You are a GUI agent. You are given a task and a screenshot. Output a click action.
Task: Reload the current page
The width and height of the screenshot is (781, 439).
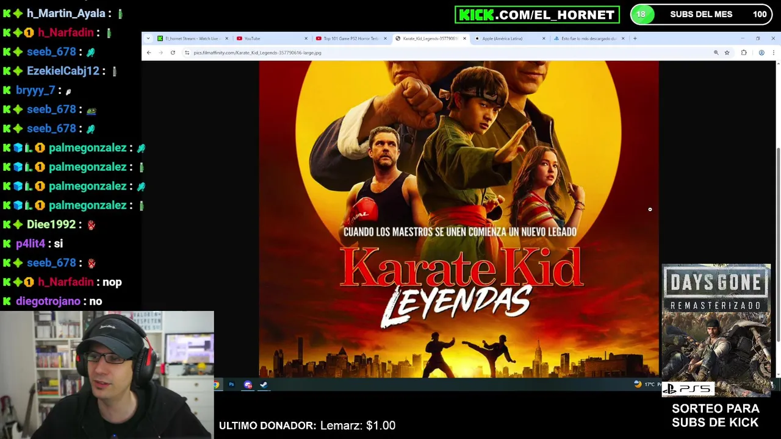pyautogui.click(x=173, y=52)
